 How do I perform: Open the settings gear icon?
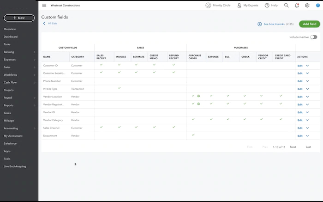click(x=307, y=6)
